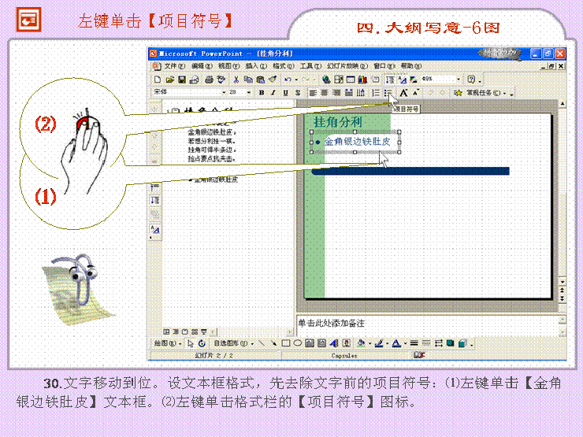The height and width of the screenshot is (437, 583).
Task: Toggle Expand All outline button
Action: coord(390,80)
